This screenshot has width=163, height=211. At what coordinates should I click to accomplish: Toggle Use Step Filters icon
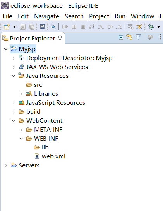click(x=139, y=26)
